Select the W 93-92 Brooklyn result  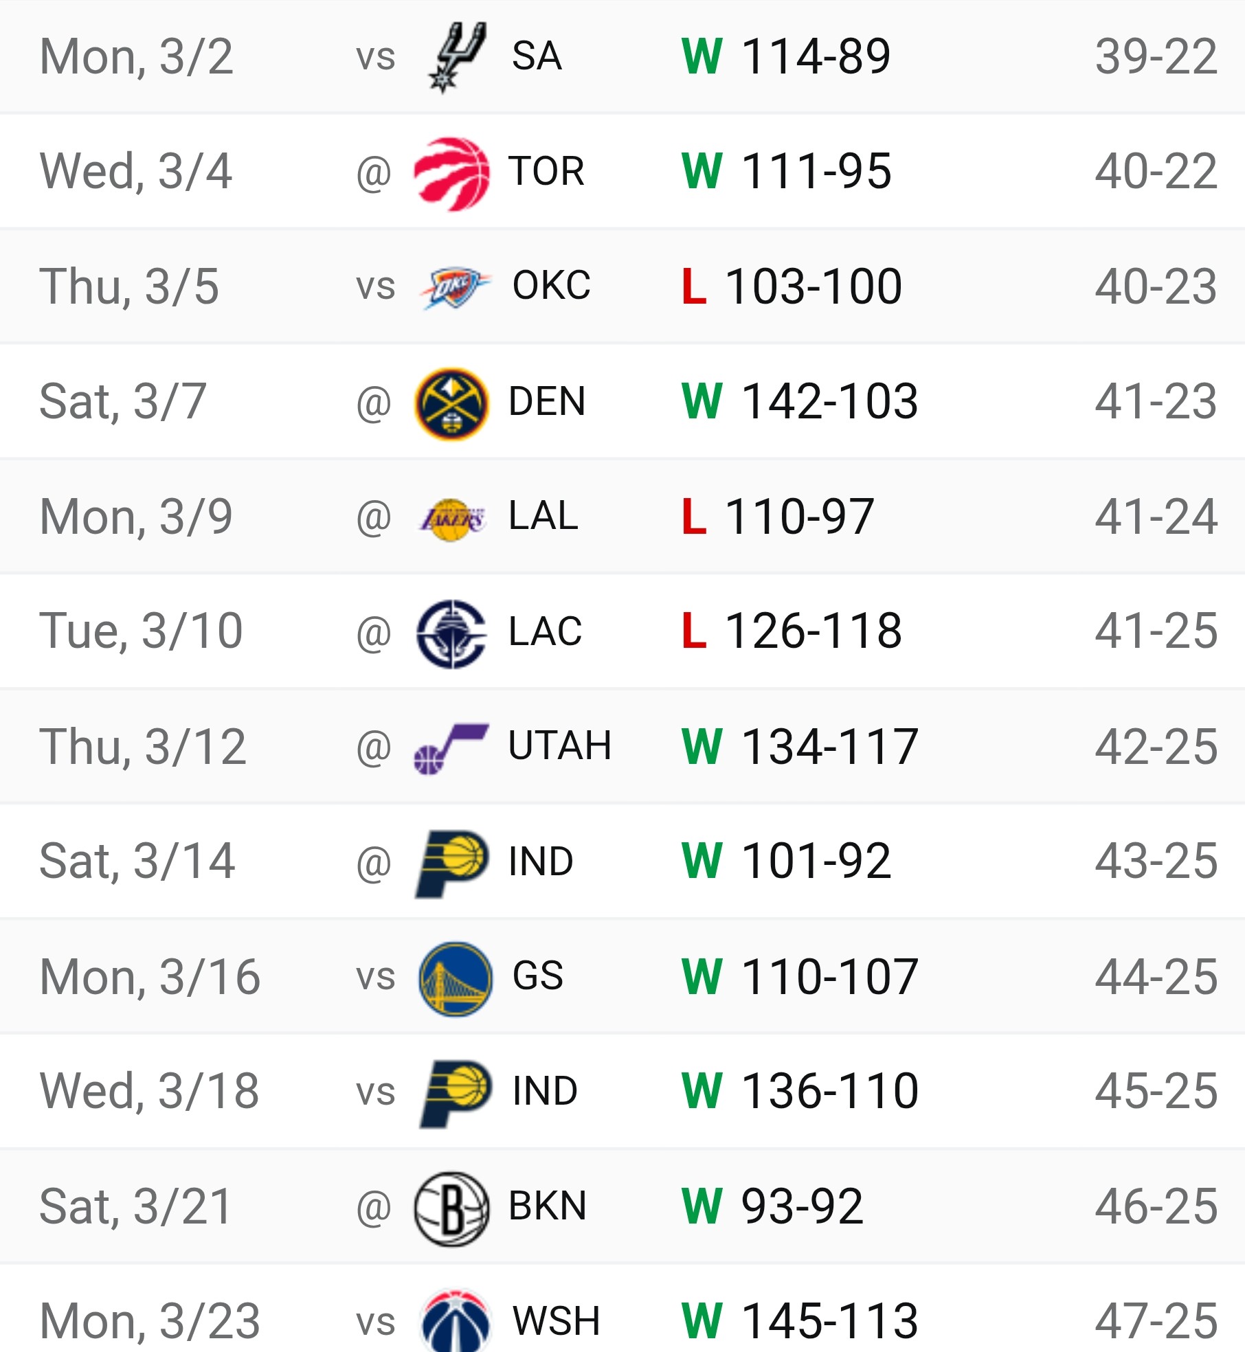point(772,1207)
